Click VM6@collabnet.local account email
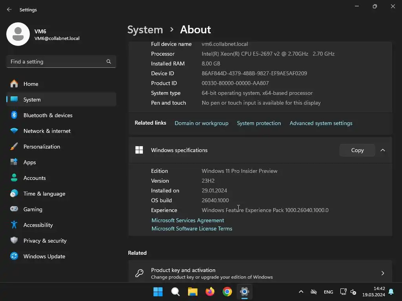This screenshot has width=402, height=301. click(x=57, y=38)
